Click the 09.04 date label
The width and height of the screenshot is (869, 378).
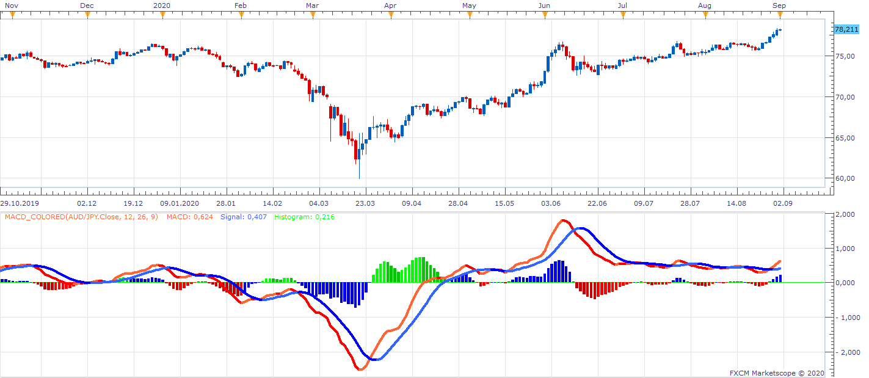point(412,204)
